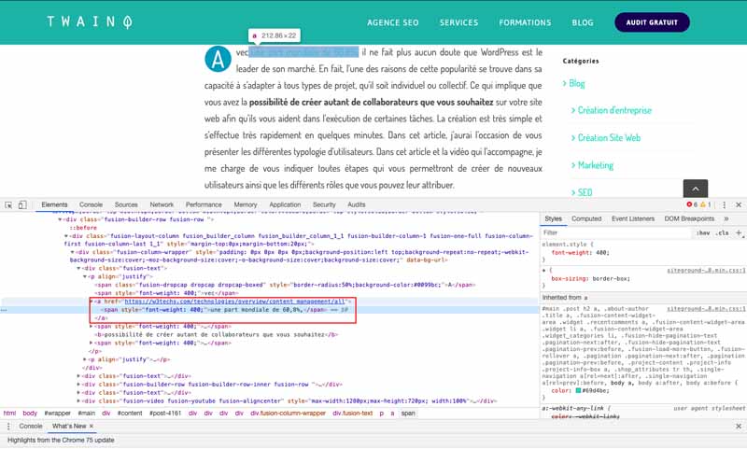Click the inspect element picker icon
This screenshot has width=747, height=449.
[8, 204]
